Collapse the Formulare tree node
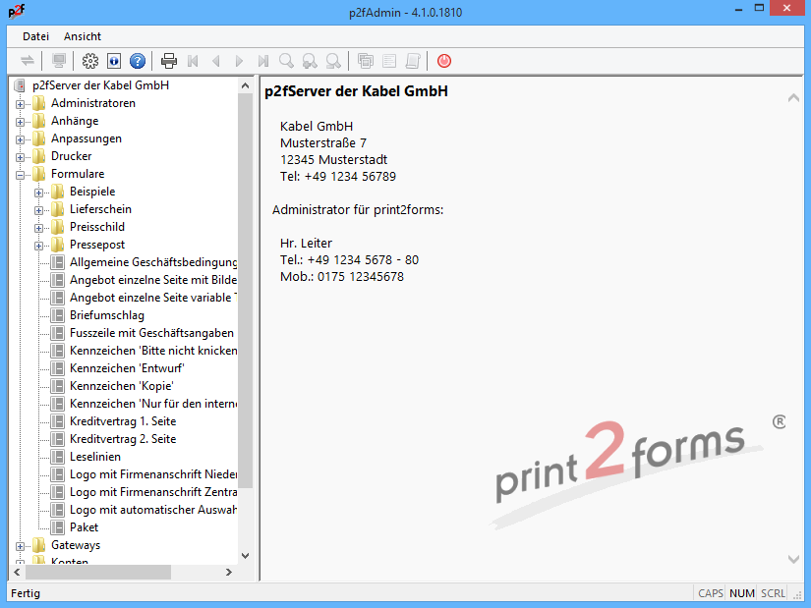The height and width of the screenshot is (608, 811). click(21, 175)
